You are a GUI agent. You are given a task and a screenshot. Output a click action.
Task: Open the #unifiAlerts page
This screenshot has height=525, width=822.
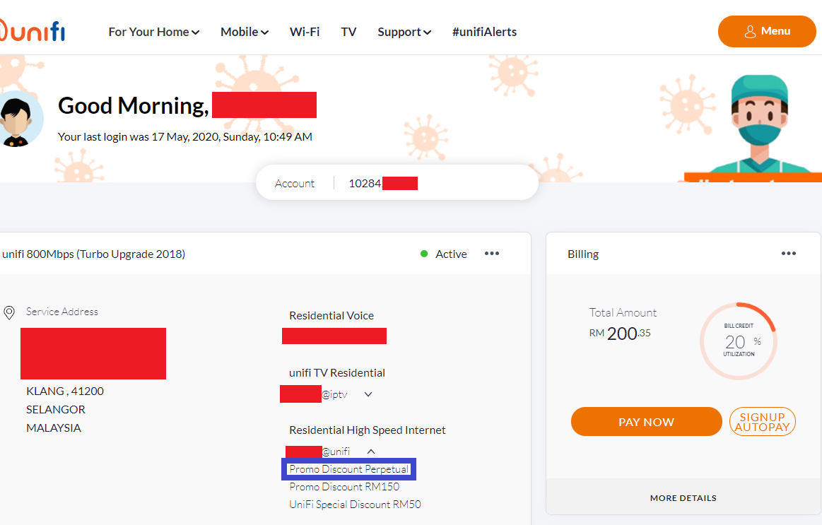pyautogui.click(x=484, y=32)
